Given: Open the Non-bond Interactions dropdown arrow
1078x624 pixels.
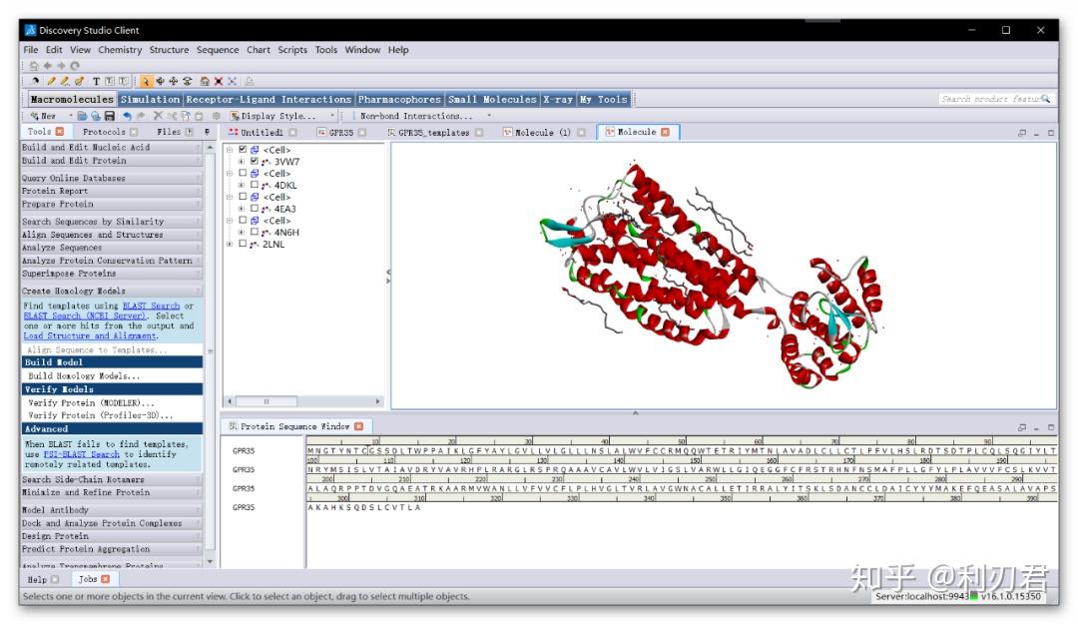Looking at the screenshot, I should coord(489,116).
